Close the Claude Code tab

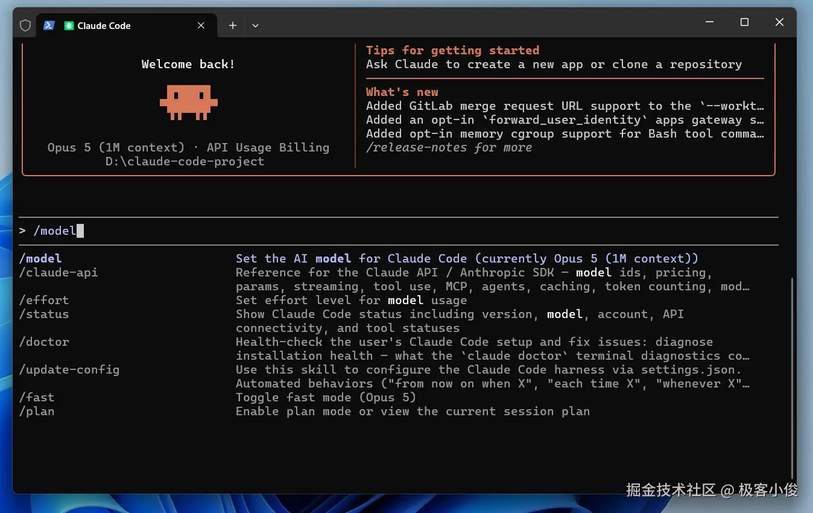point(201,25)
